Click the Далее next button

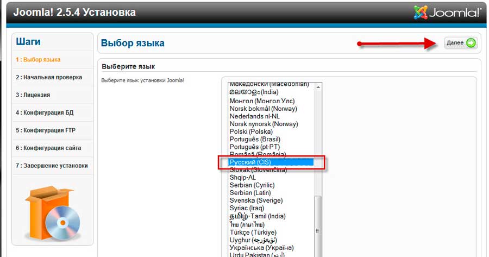pos(461,43)
